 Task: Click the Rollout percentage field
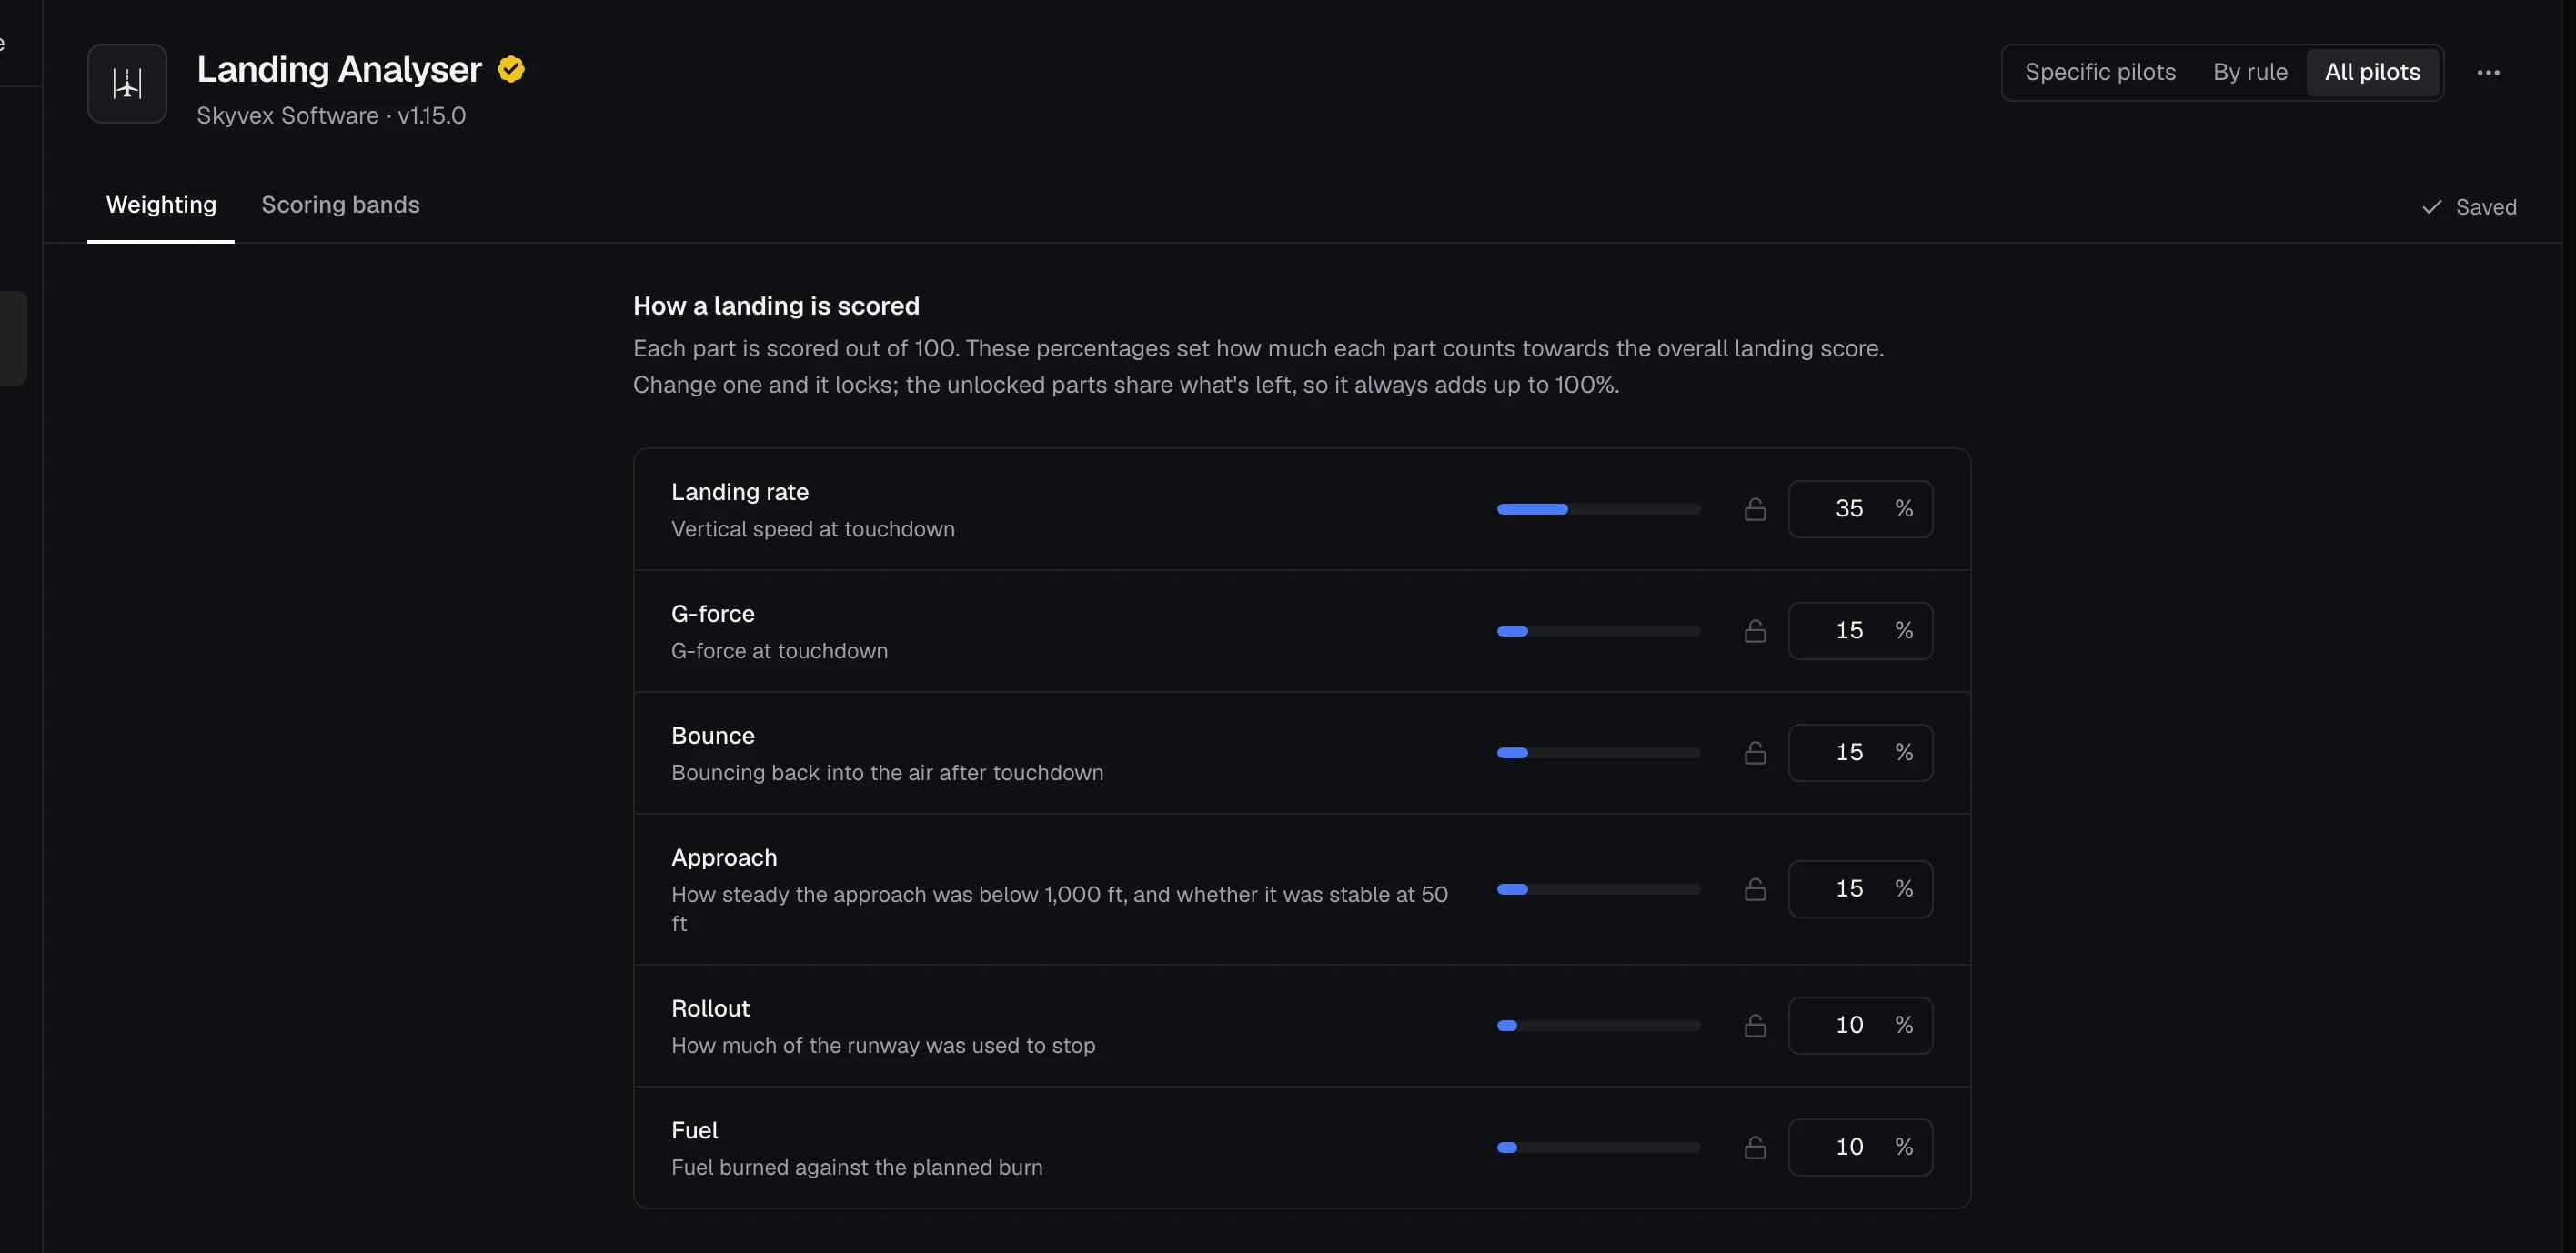tap(1860, 1026)
